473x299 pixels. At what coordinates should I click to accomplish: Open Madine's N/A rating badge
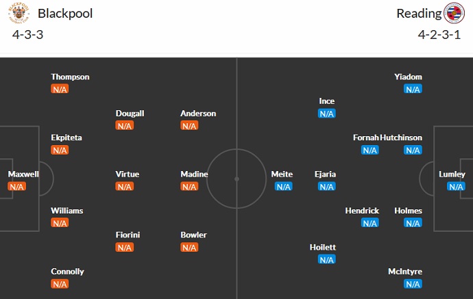click(189, 186)
